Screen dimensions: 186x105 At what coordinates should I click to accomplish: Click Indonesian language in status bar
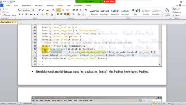(x=28, y=104)
